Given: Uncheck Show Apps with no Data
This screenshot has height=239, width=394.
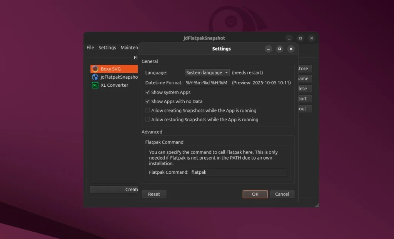Looking at the screenshot, I should [148, 102].
